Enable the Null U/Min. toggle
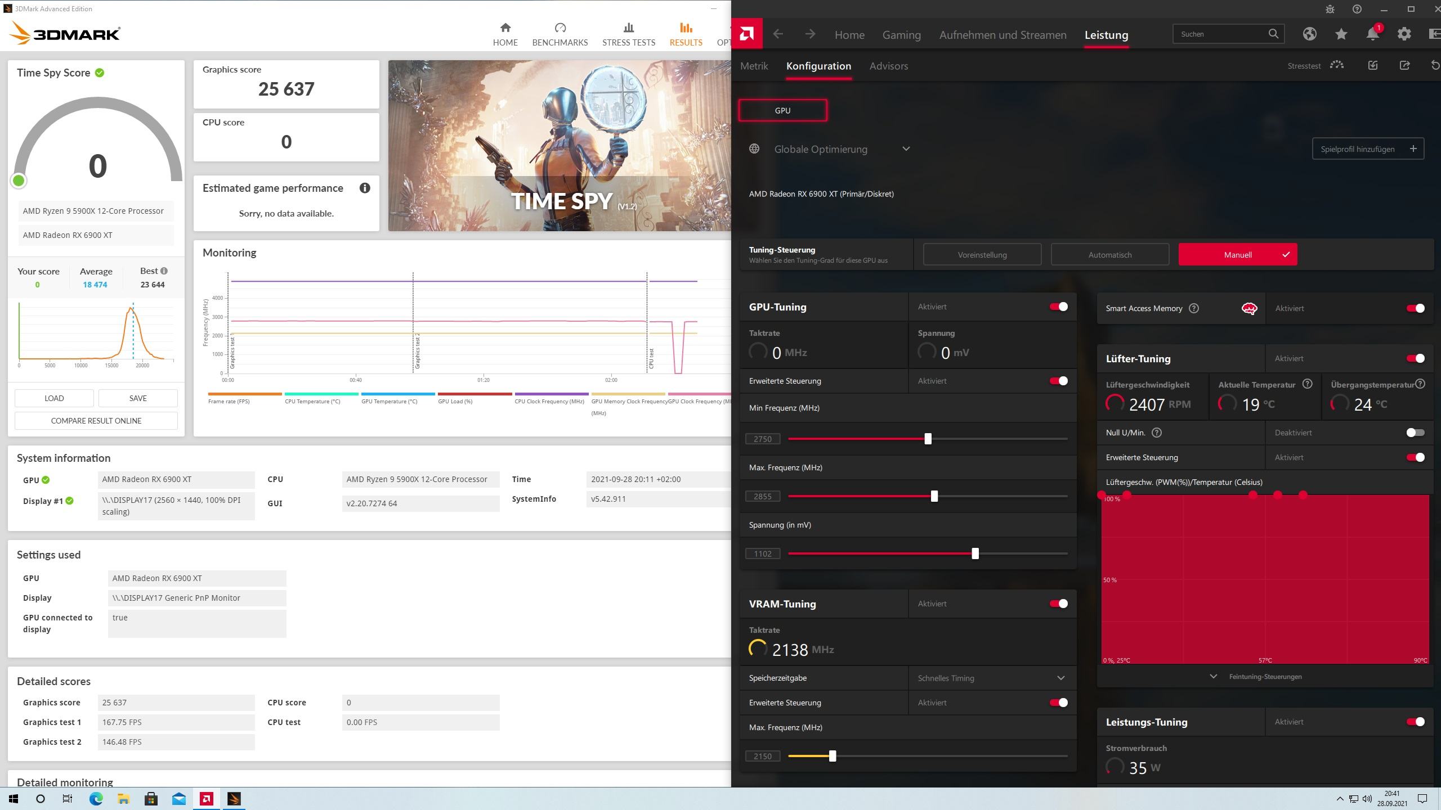Screen dimensions: 1441x810 [1415, 433]
